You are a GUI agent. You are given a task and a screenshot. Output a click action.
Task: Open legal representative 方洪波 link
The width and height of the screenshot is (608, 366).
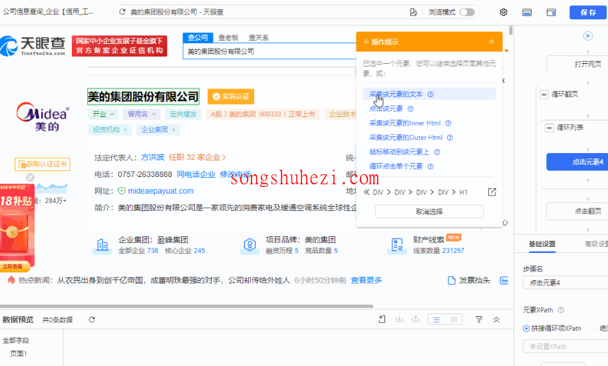pyautogui.click(x=152, y=157)
